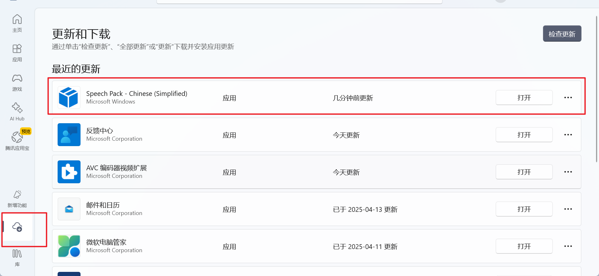The image size is (599, 276).
Task: Show more options for 微软电脑管家 row
Action: click(568, 246)
